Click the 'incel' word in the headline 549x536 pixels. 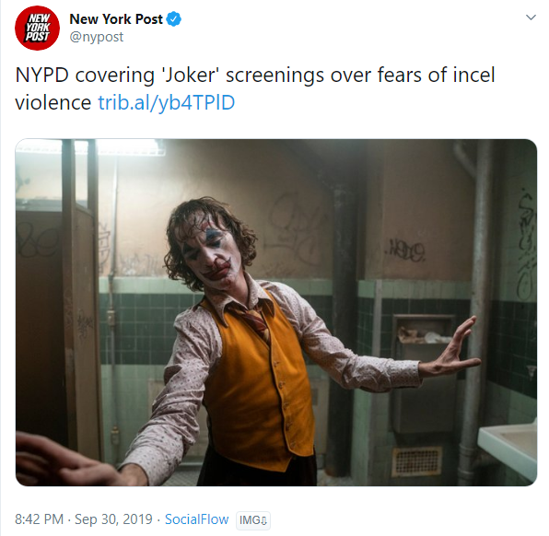[x=473, y=75]
